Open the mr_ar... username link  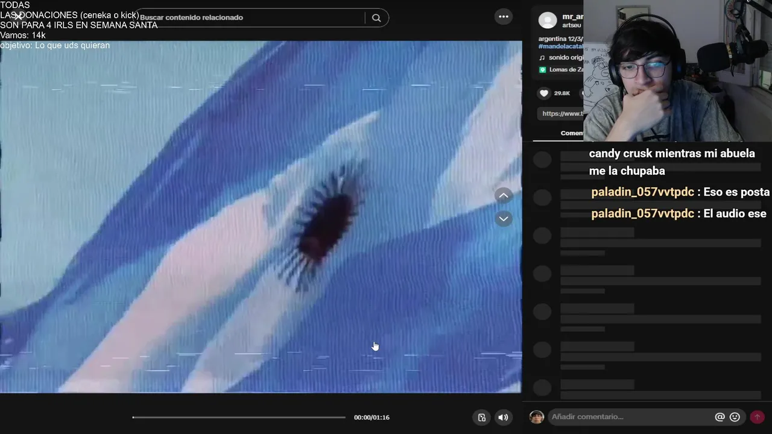point(572,17)
